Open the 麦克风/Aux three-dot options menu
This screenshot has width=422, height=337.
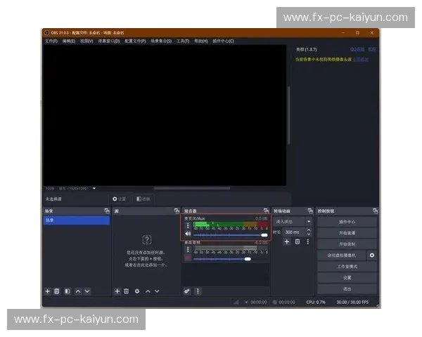click(188, 225)
